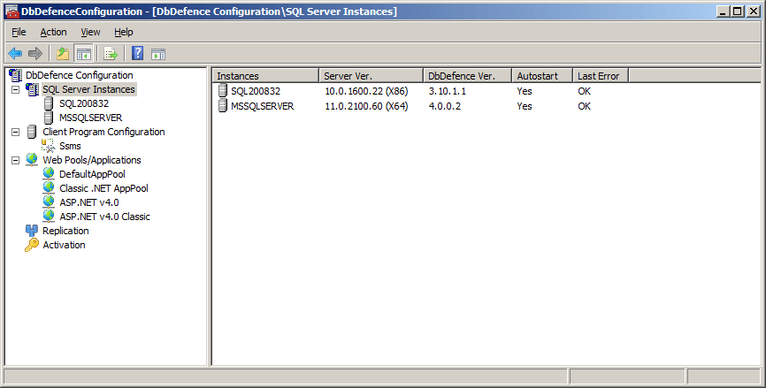Select DefaultAppPool in the tree

coord(92,174)
